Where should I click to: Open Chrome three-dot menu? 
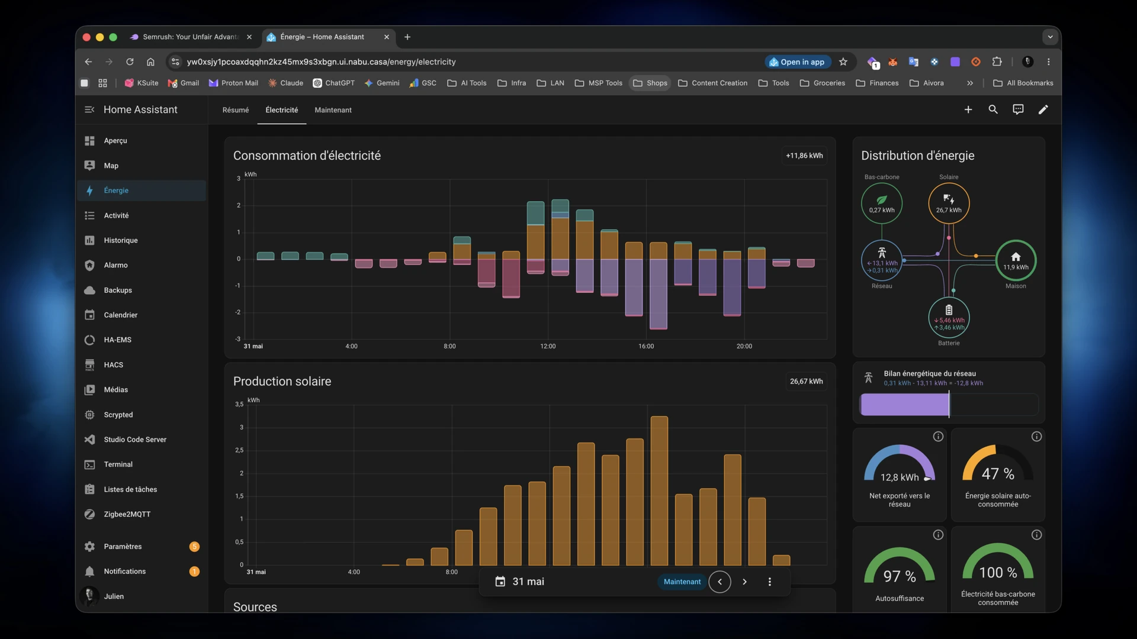[1049, 62]
